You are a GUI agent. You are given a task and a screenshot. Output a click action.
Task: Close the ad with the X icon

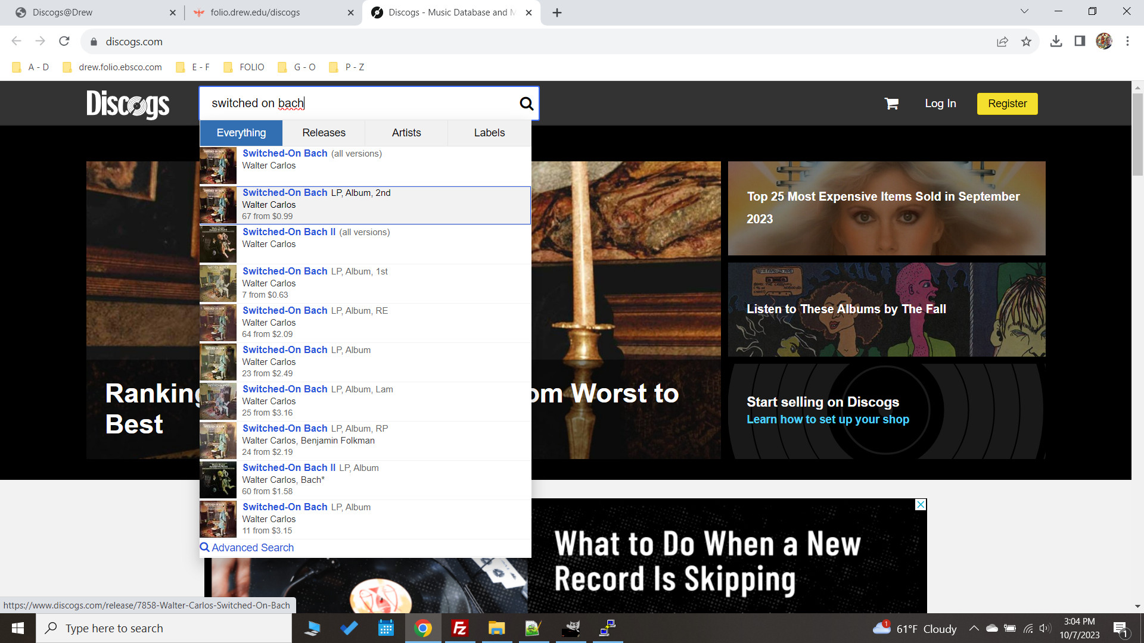[921, 504]
